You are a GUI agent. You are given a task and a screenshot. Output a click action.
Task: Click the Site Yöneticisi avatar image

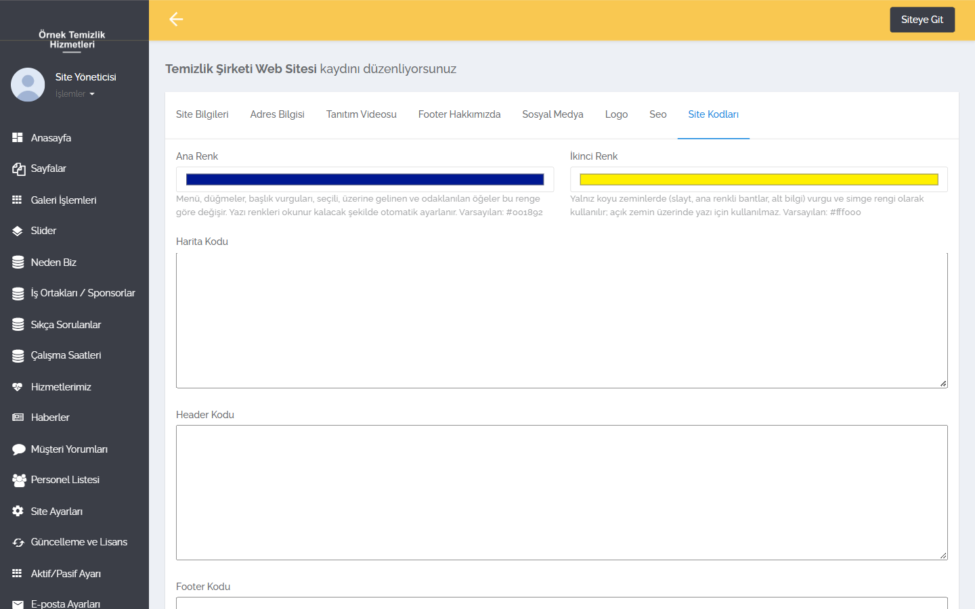tap(28, 85)
